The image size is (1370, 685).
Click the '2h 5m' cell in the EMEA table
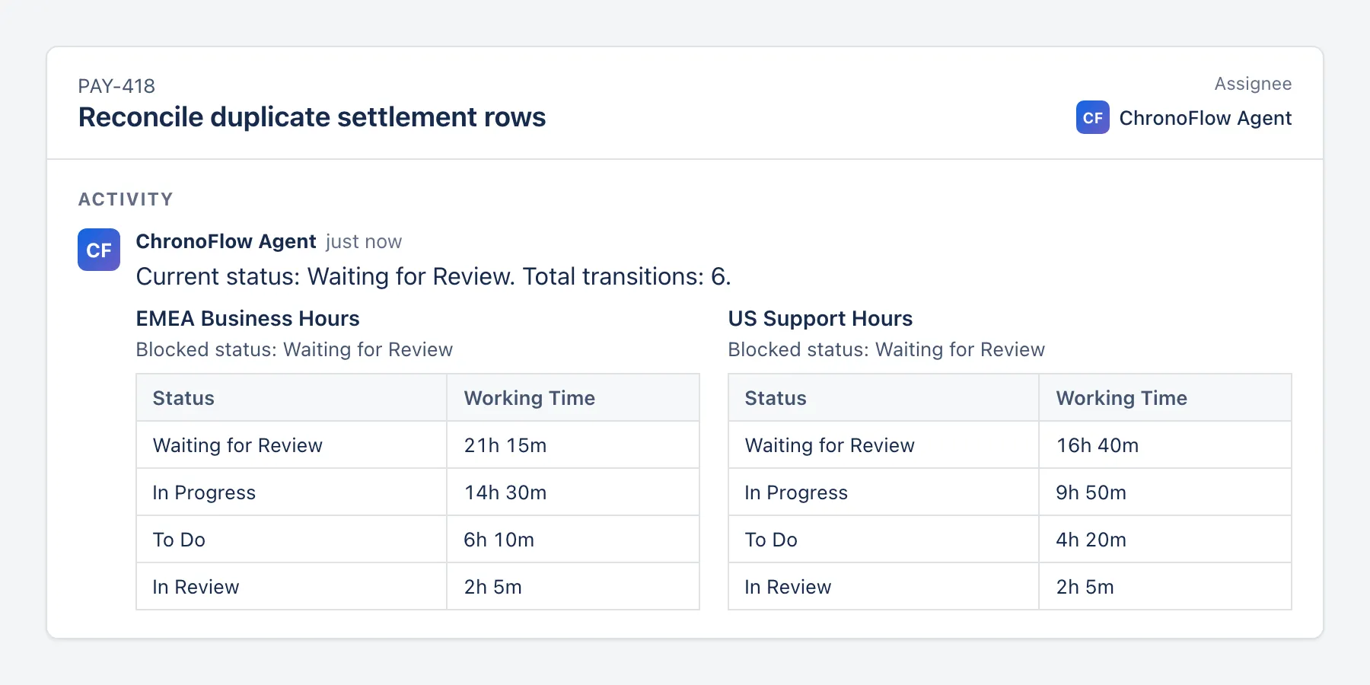[573, 587]
